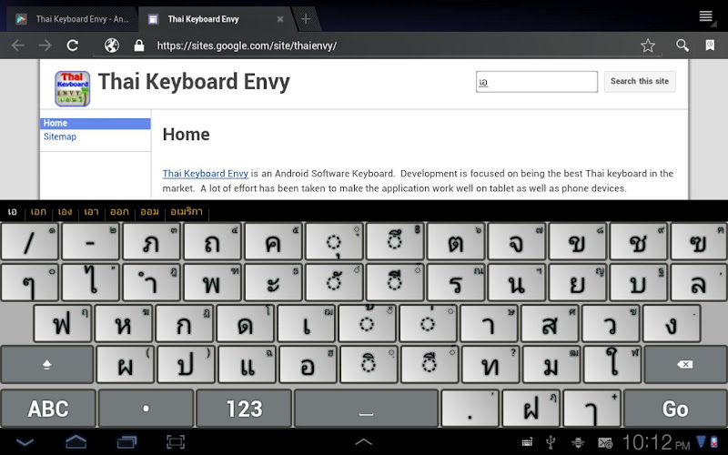The width and height of the screenshot is (728, 455).
Task: Tap the น key
Action: coord(516,282)
